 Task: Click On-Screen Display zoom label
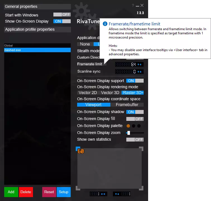(99, 133)
